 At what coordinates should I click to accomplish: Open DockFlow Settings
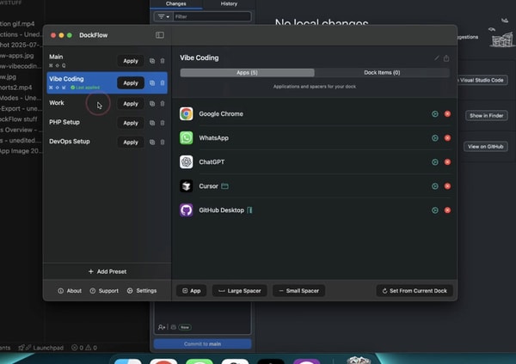[142, 291]
